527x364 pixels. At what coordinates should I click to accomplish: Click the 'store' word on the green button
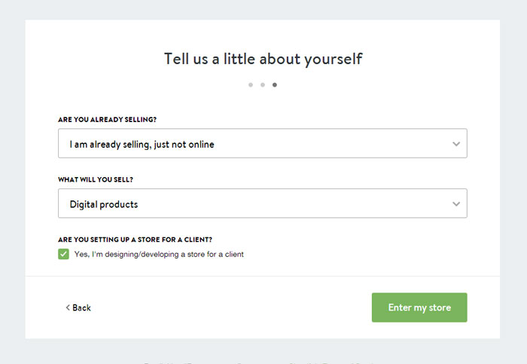point(440,307)
